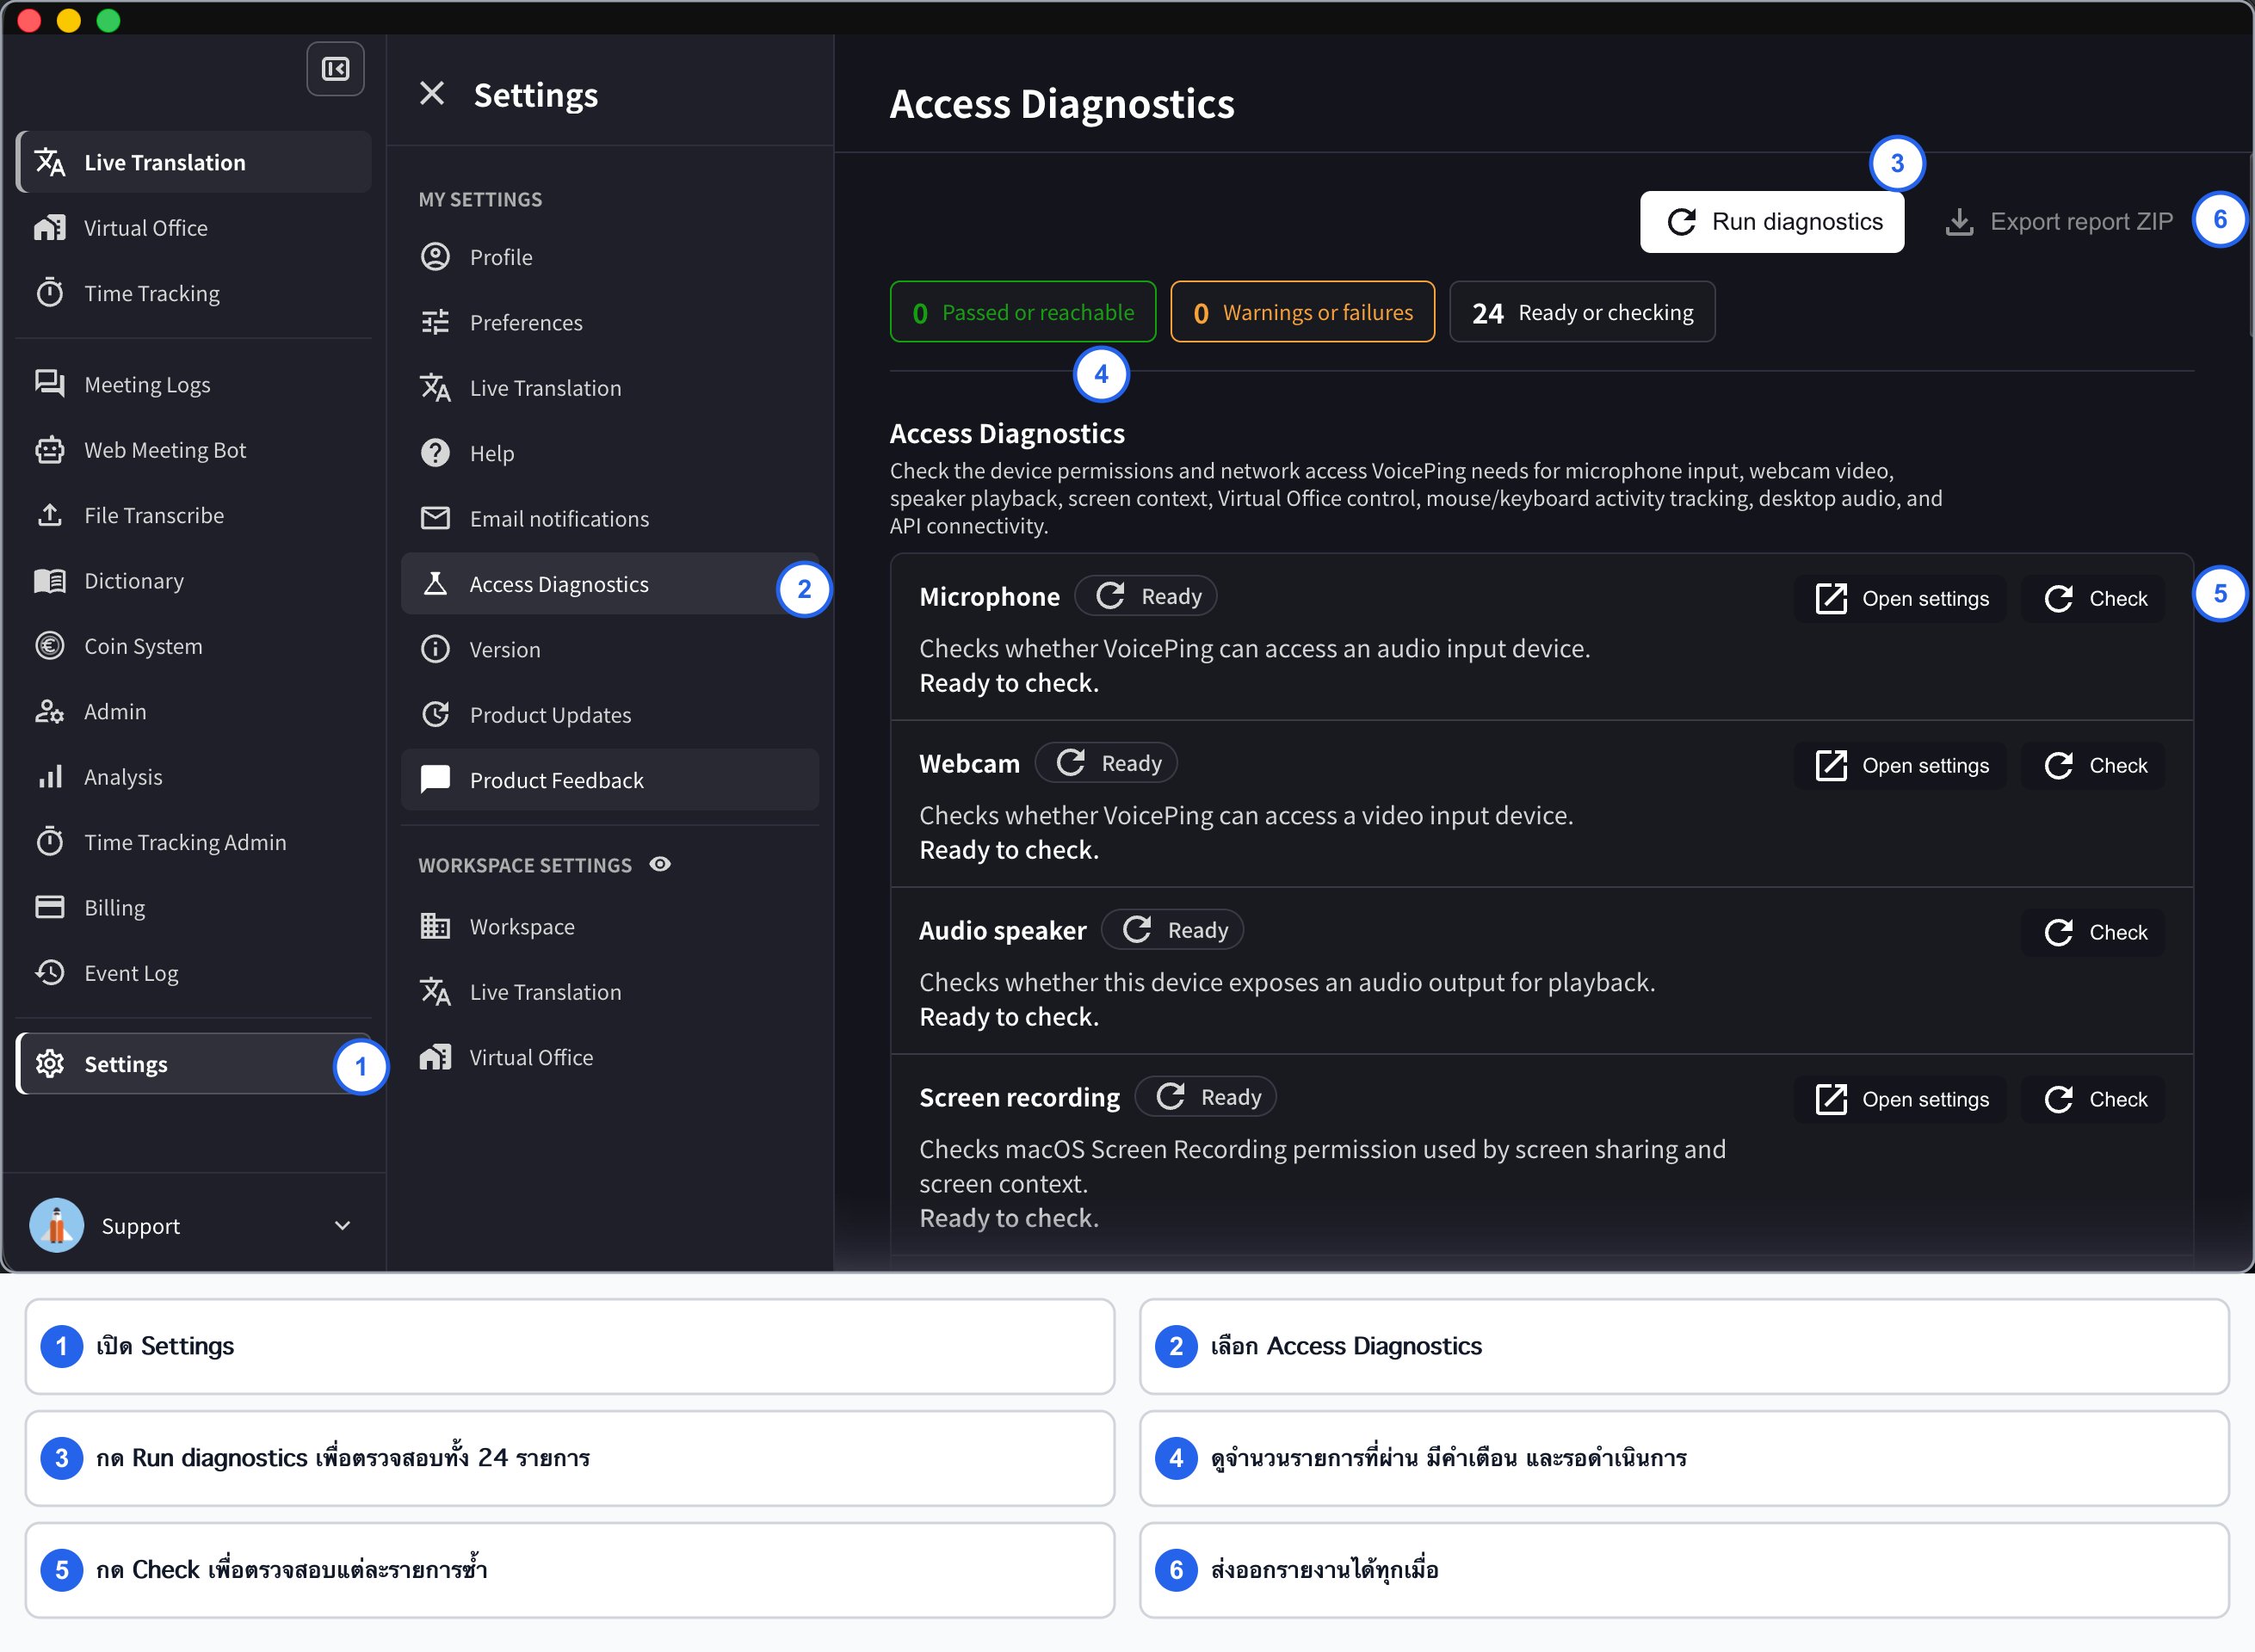
Task: Close the Settings panel with X icon
Action: (432, 94)
